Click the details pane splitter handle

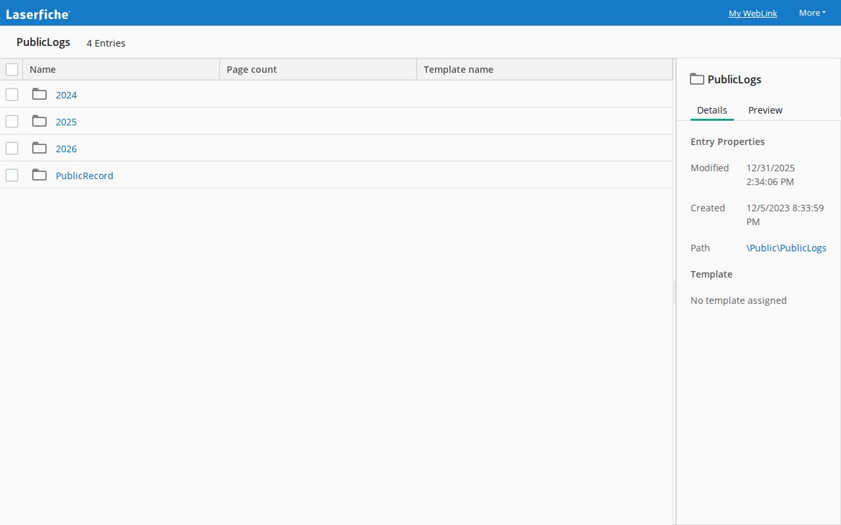click(x=674, y=292)
